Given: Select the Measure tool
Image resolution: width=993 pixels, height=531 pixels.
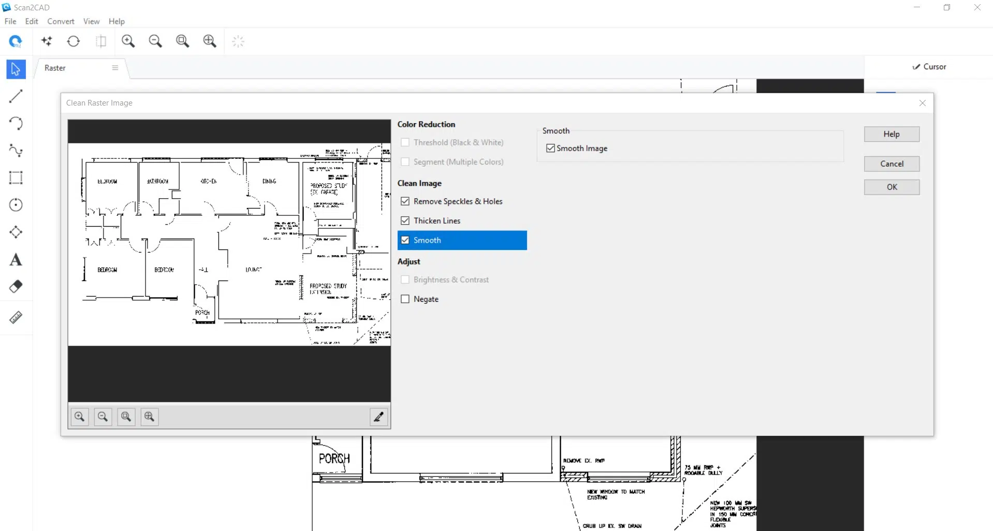Looking at the screenshot, I should click(16, 317).
